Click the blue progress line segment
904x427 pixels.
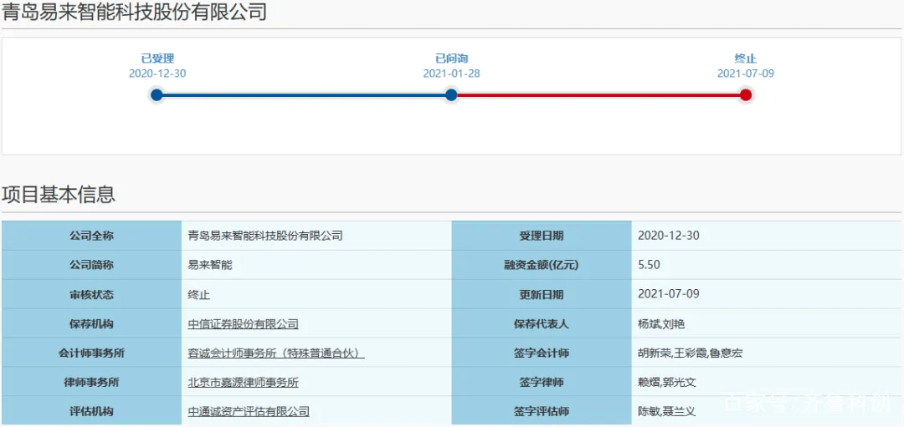coord(304,95)
